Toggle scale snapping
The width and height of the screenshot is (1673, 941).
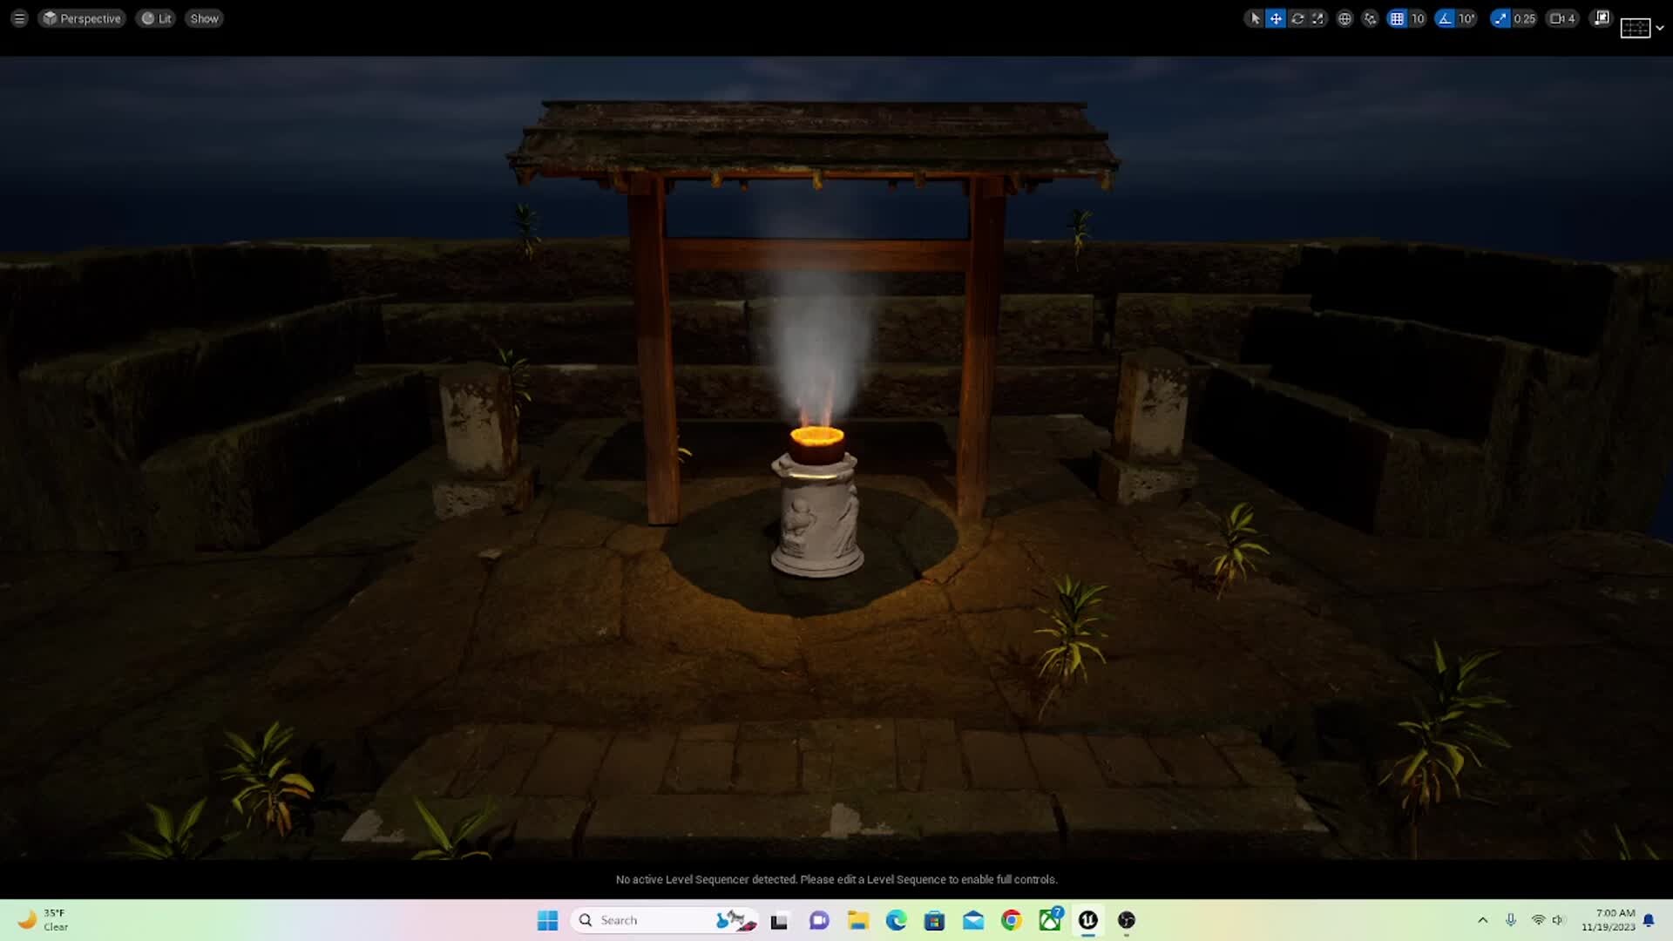point(1500,18)
